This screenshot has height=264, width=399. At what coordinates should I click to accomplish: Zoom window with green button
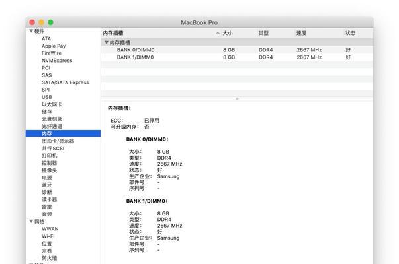[x=51, y=22]
